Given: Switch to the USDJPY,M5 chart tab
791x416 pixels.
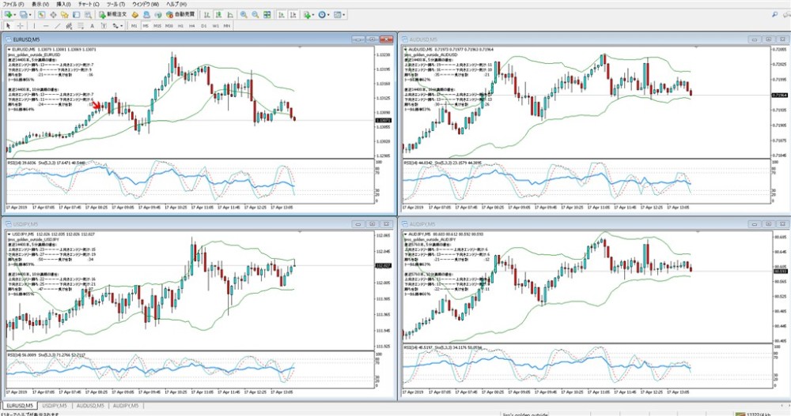Looking at the screenshot, I should [x=54, y=405].
